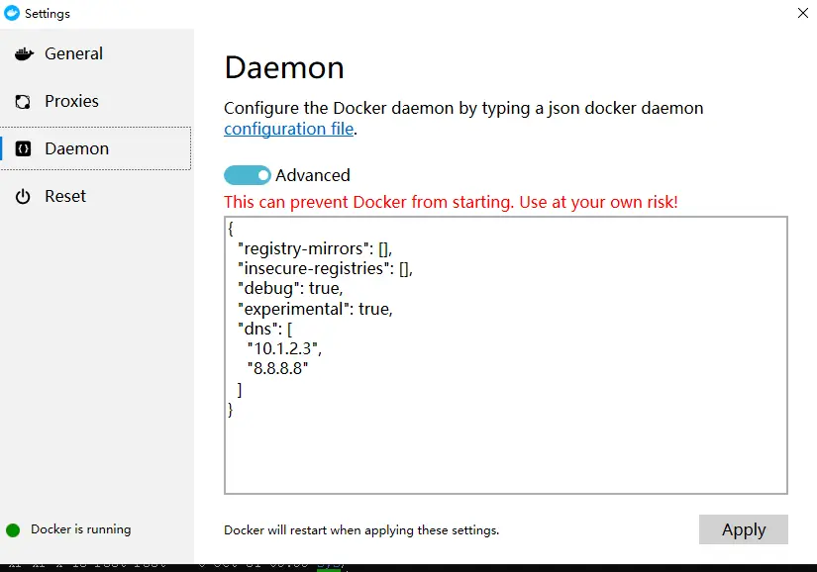Click the red risk warning text

click(451, 202)
